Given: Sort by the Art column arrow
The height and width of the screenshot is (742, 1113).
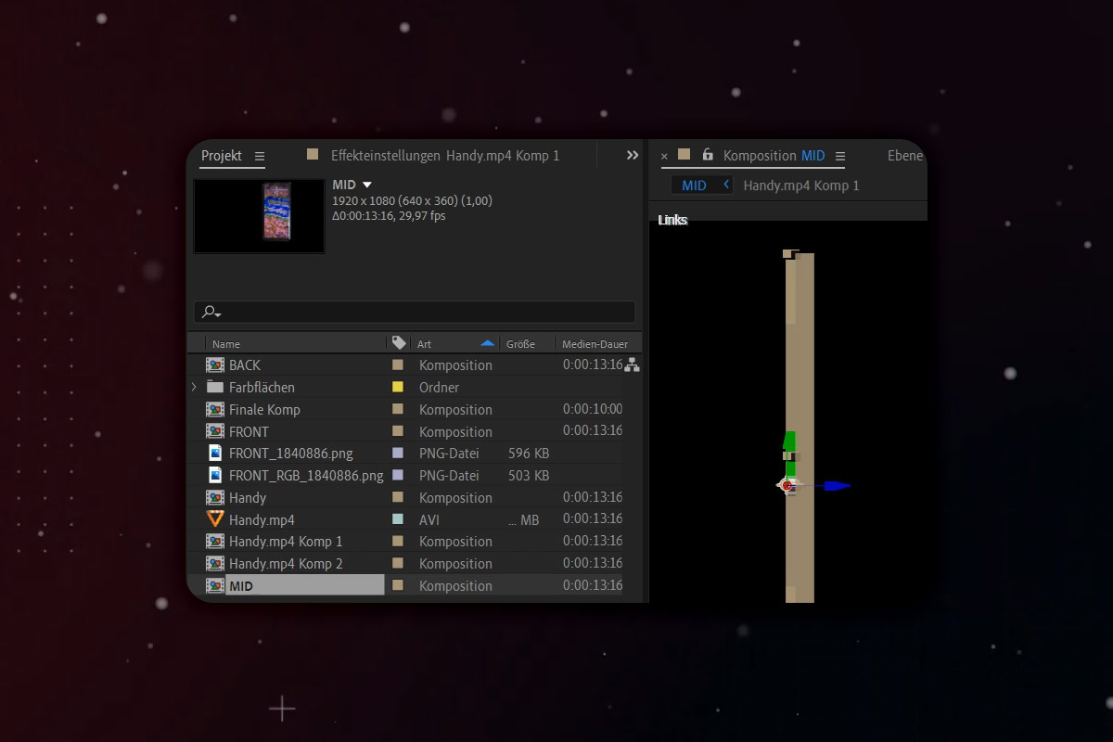Looking at the screenshot, I should coord(487,343).
